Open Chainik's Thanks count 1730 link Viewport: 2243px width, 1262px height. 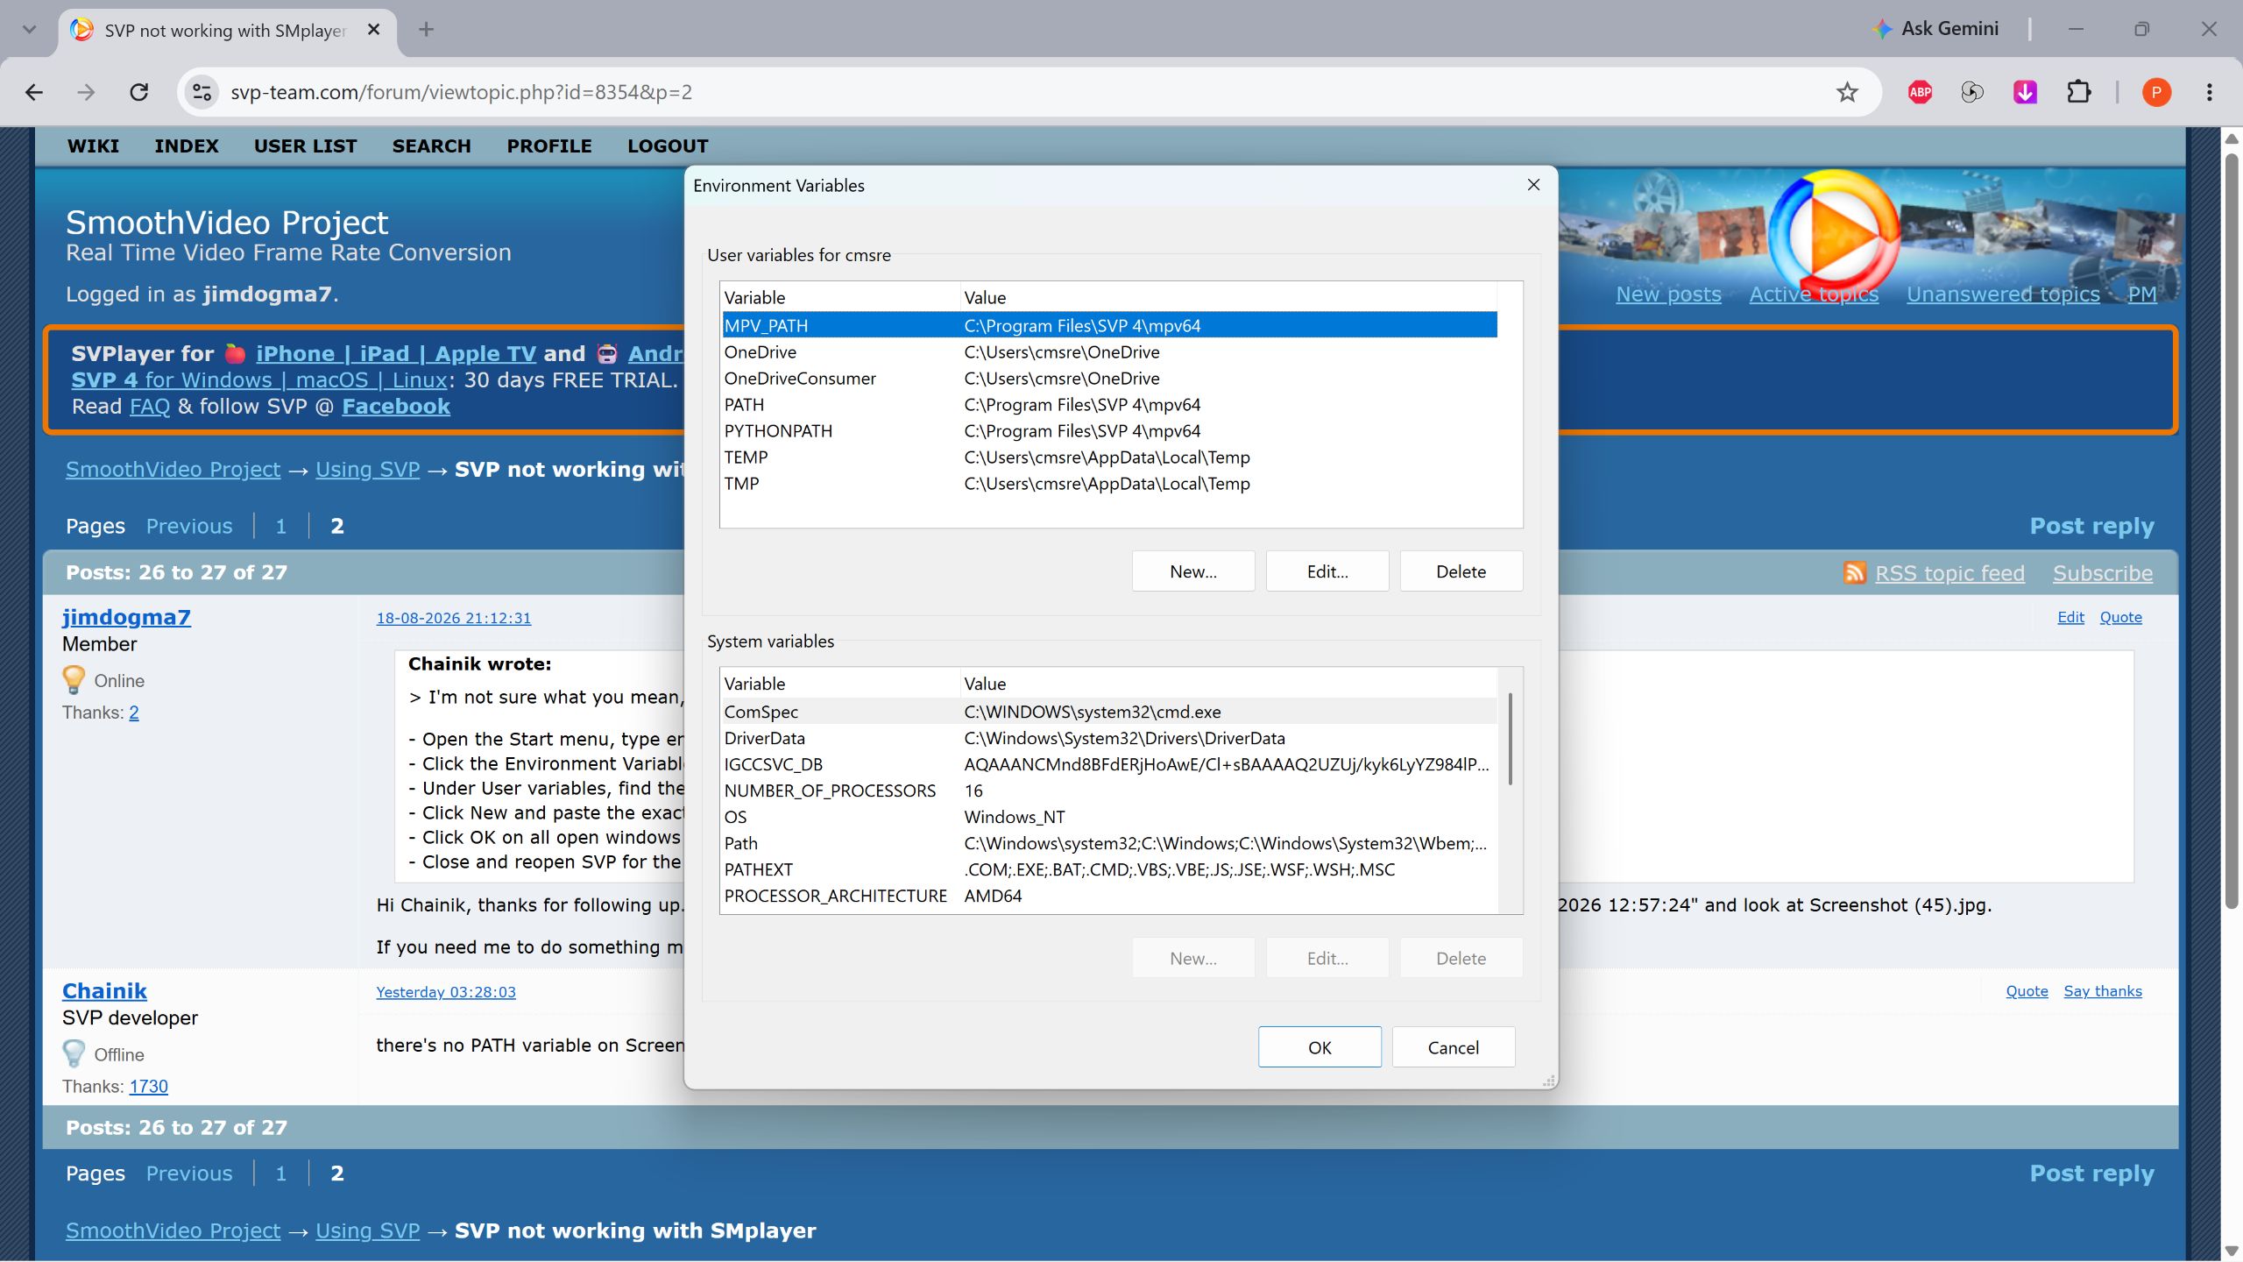(x=148, y=1087)
